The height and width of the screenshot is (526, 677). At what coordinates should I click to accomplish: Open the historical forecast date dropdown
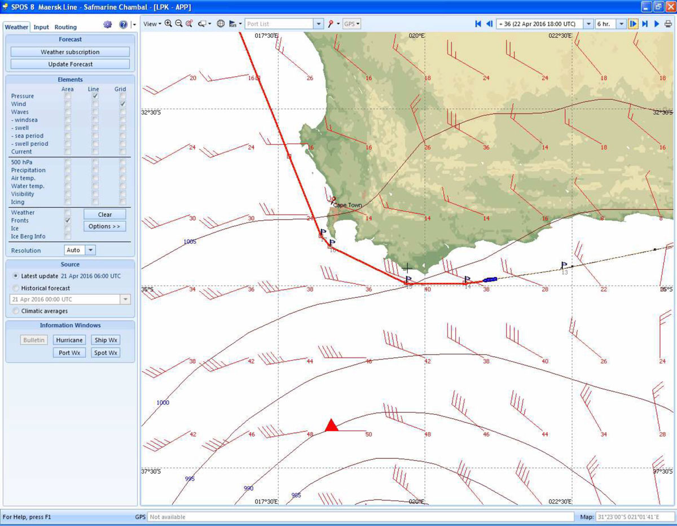click(x=125, y=299)
